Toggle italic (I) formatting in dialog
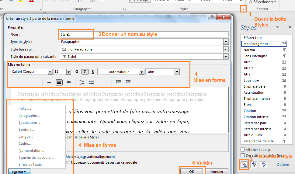 pyautogui.click(x=85, y=72)
